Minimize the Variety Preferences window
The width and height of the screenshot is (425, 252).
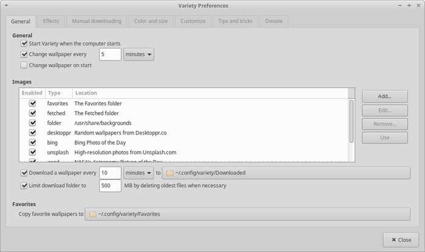click(x=399, y=5)
